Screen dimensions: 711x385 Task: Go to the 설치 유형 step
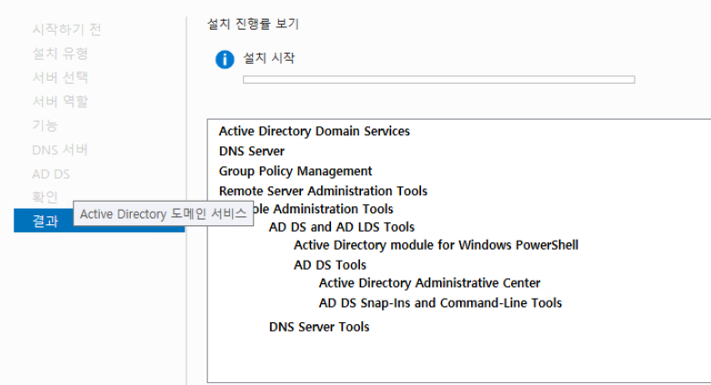60,54
